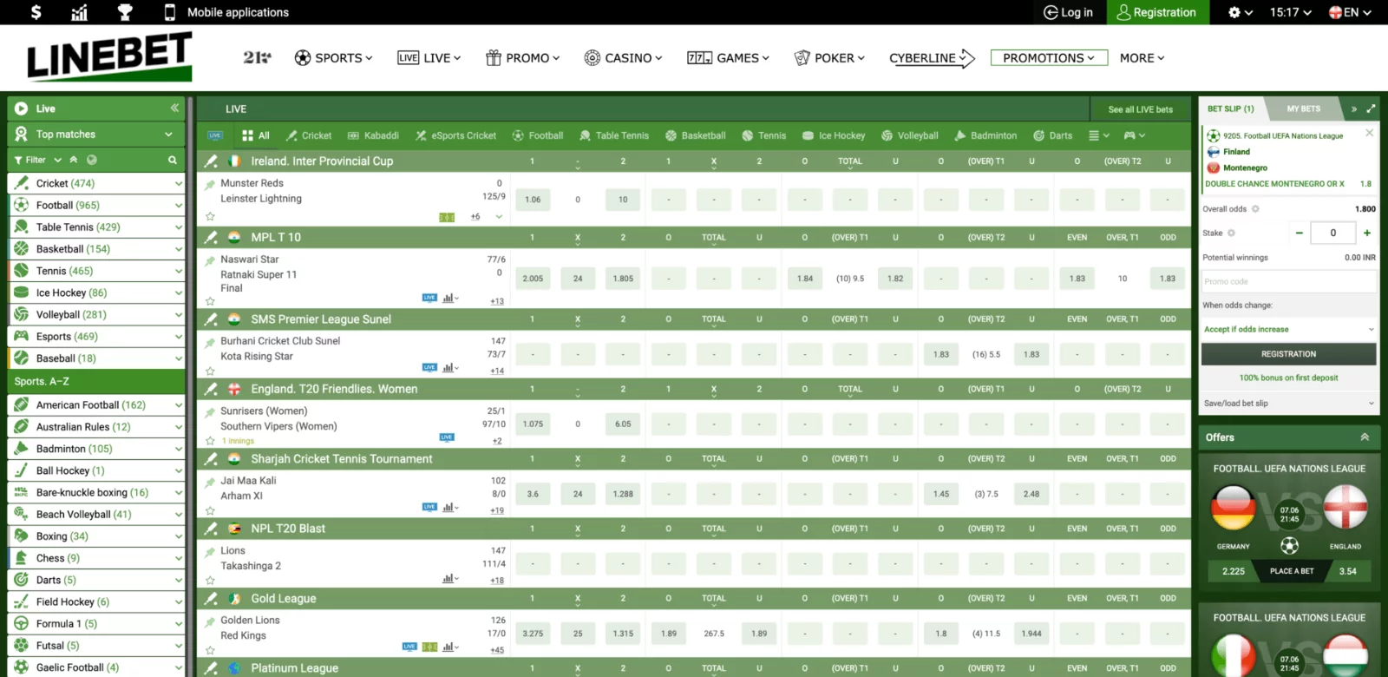
Task: Open the MORE menu
Action: (x=1142, y=58)
